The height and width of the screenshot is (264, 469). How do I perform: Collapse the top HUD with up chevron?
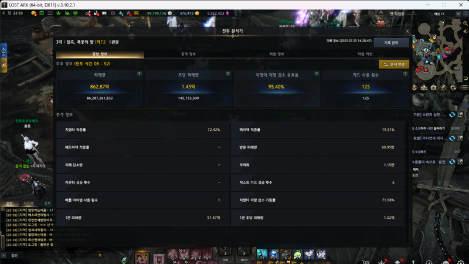coord(380,12)
